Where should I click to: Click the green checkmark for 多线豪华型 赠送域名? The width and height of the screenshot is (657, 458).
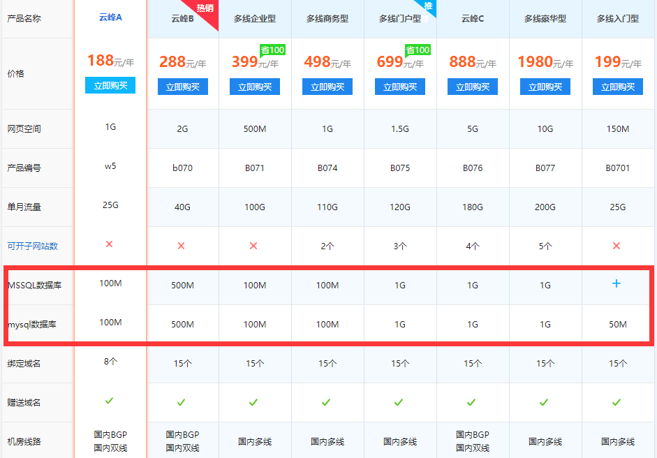[x=545, y=402]
